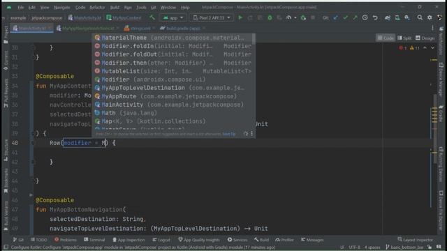The image size is (447, 251).
Task: Click the rollback undo arrow icon
Action: 375,17
